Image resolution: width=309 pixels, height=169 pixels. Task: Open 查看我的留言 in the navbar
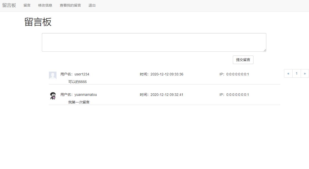(x=70, y=5)
